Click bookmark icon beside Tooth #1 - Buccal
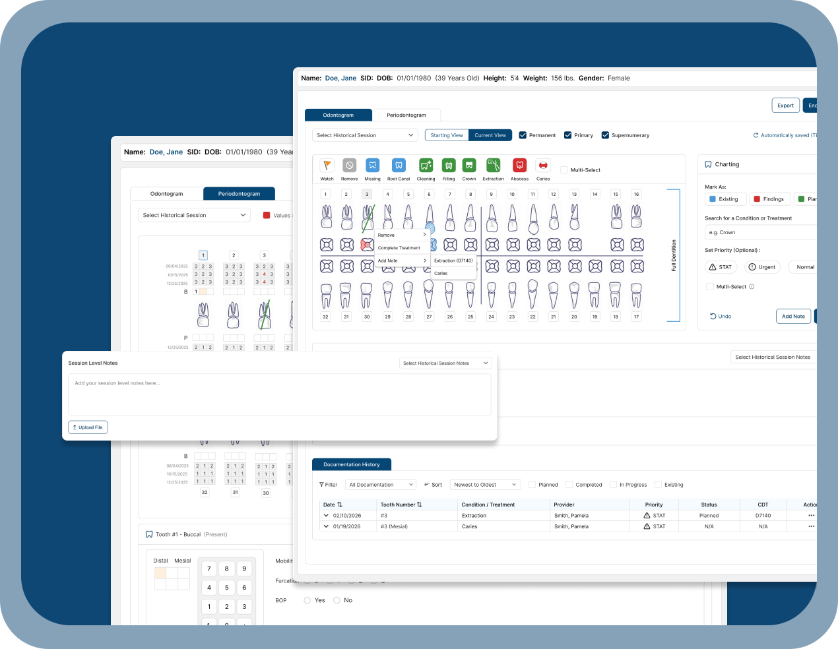Screen dimensions: 838x649 [x=149, y=534]
